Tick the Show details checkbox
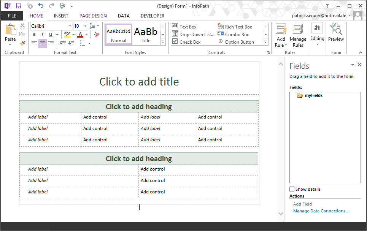Image resolution: width=367 pixels, height=231 pixels. (292, 189)
